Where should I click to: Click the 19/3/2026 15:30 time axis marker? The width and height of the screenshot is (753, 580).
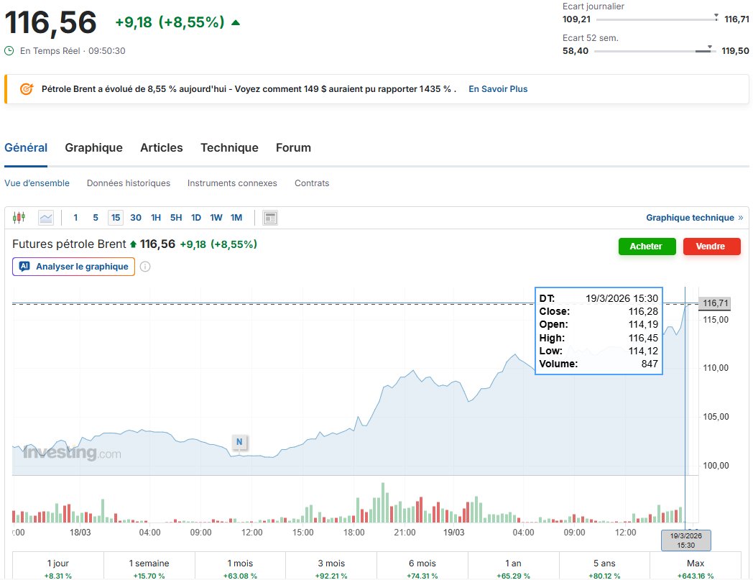(x=685, y=540)
